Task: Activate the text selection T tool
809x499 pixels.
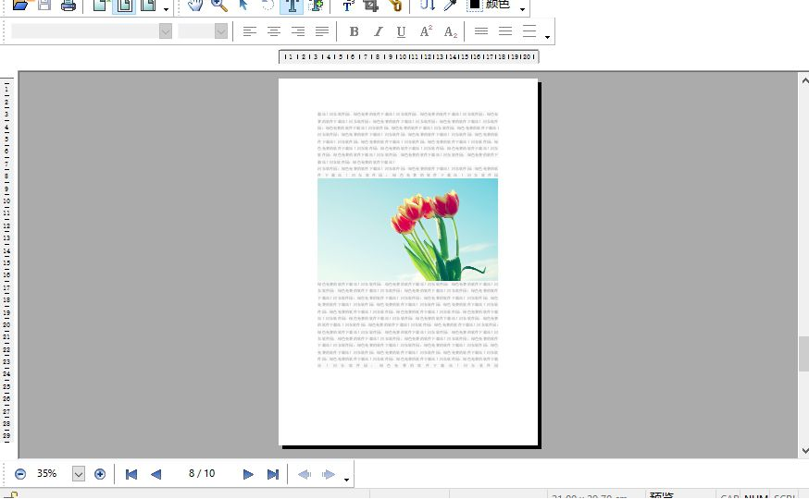Action: tap(292, 5)
